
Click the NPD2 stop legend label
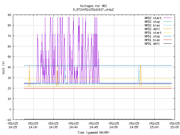tap(152, 22)
